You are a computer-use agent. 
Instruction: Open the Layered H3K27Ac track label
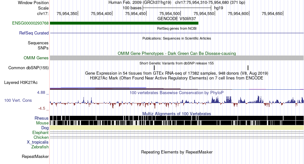pos(21,83)
